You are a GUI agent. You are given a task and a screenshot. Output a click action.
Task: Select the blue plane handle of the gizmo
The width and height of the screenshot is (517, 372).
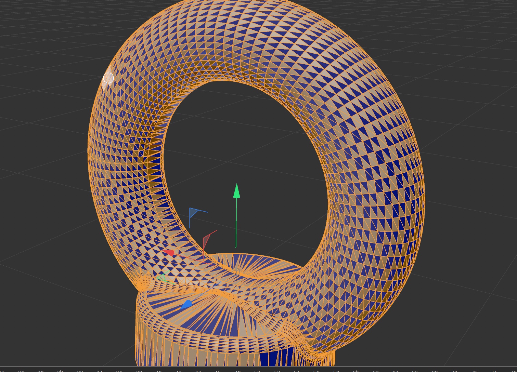pyautogui.click(x=194, y=213)
